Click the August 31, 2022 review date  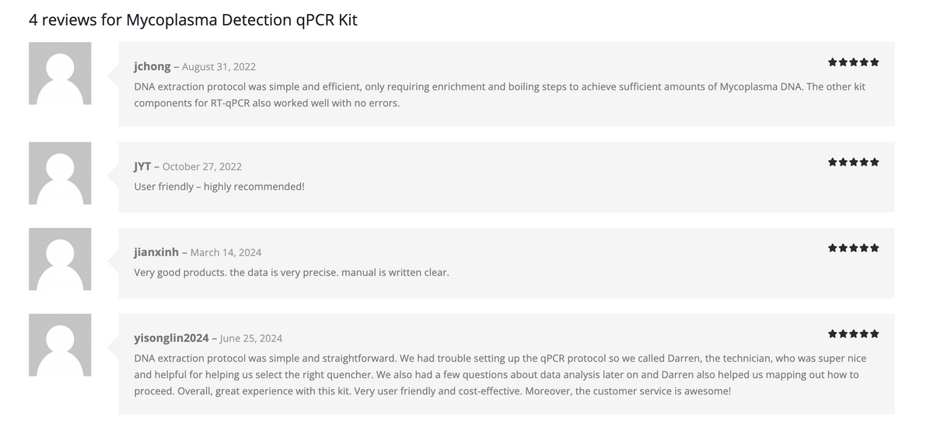219,67
